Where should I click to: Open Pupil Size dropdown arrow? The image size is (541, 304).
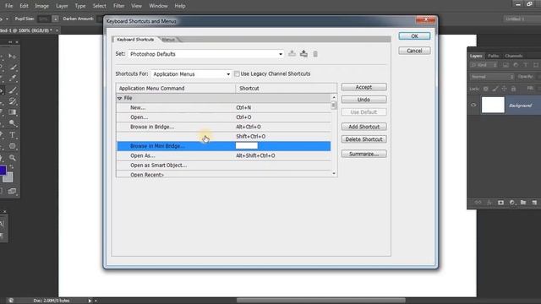click(55, 19)
